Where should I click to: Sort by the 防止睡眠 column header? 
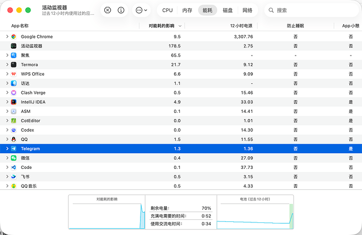[295, 26]
